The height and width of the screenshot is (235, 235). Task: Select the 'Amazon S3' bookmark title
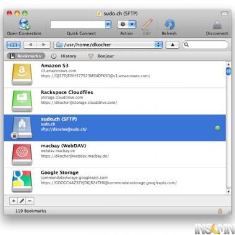click(x=54, y=66)
